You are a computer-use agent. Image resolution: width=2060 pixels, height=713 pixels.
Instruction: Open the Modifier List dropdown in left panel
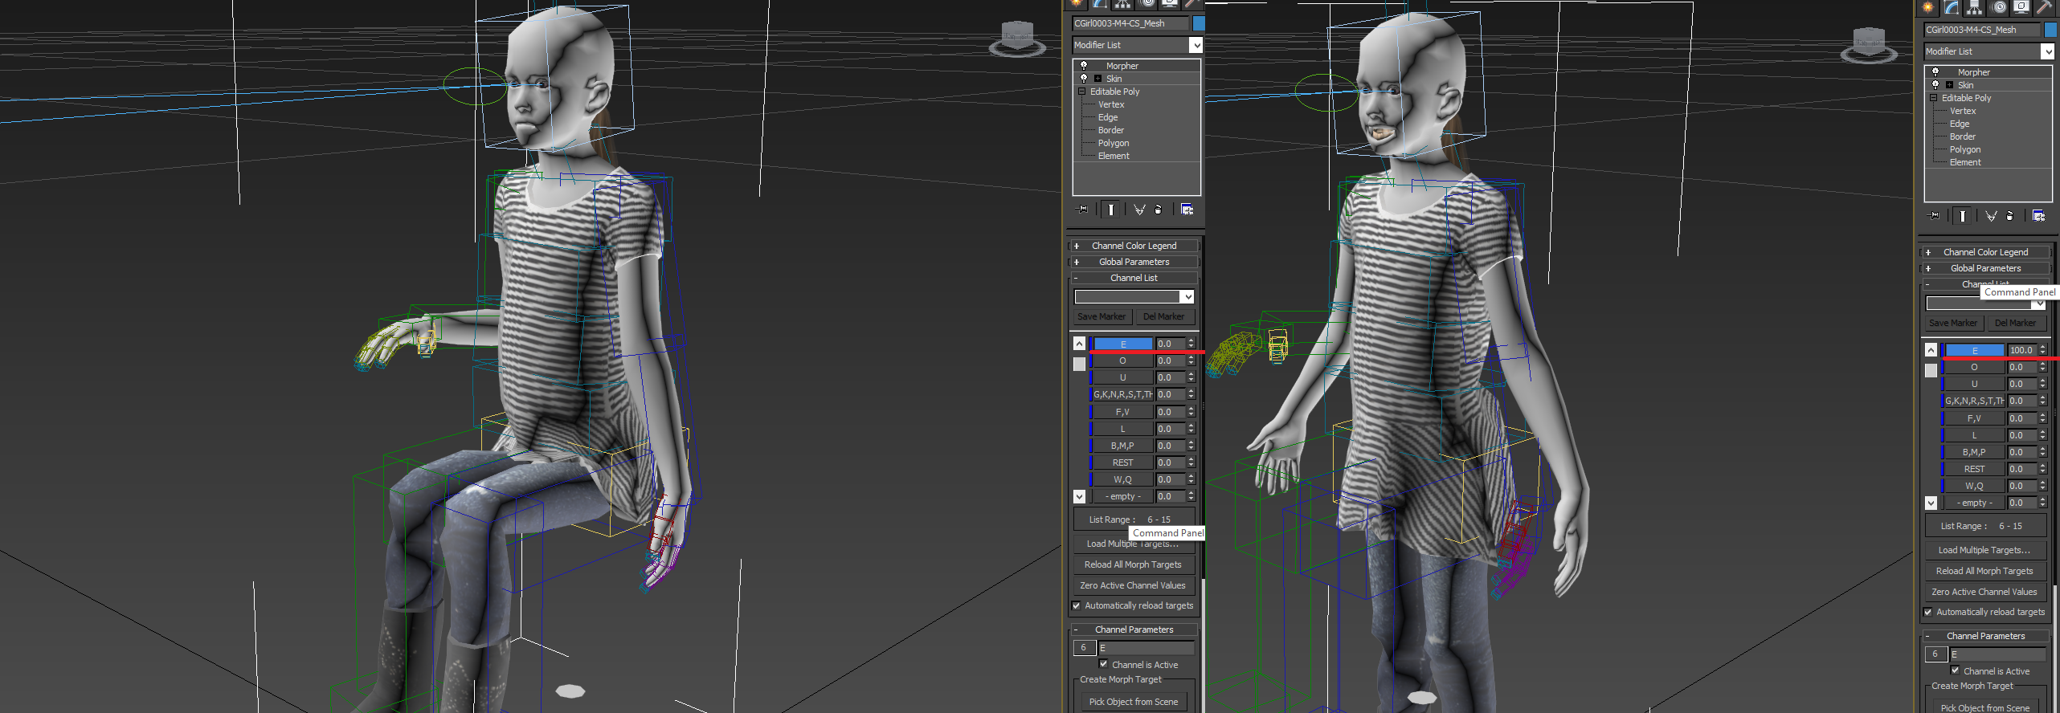pos(1196,46)
